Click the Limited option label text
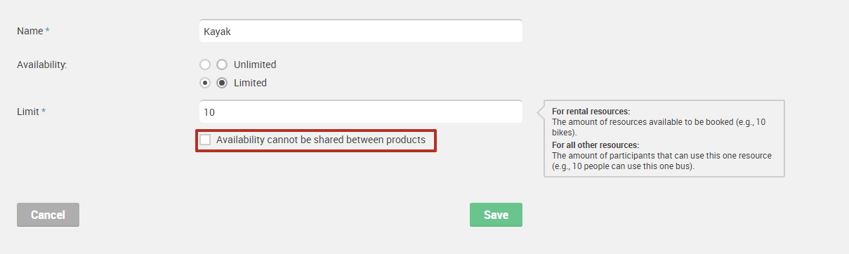The image size is (849, 254). pyautogui.click(x=250, y=83)
